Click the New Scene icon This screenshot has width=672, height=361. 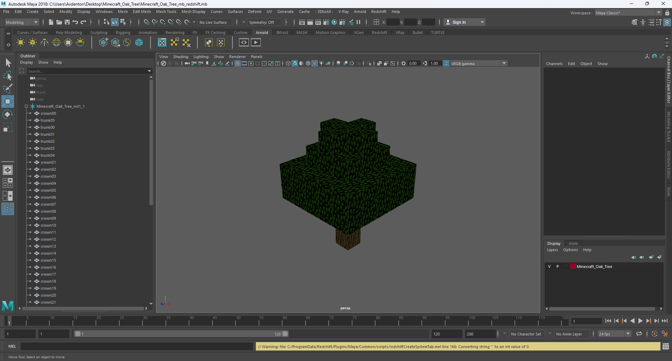point(51,22)
